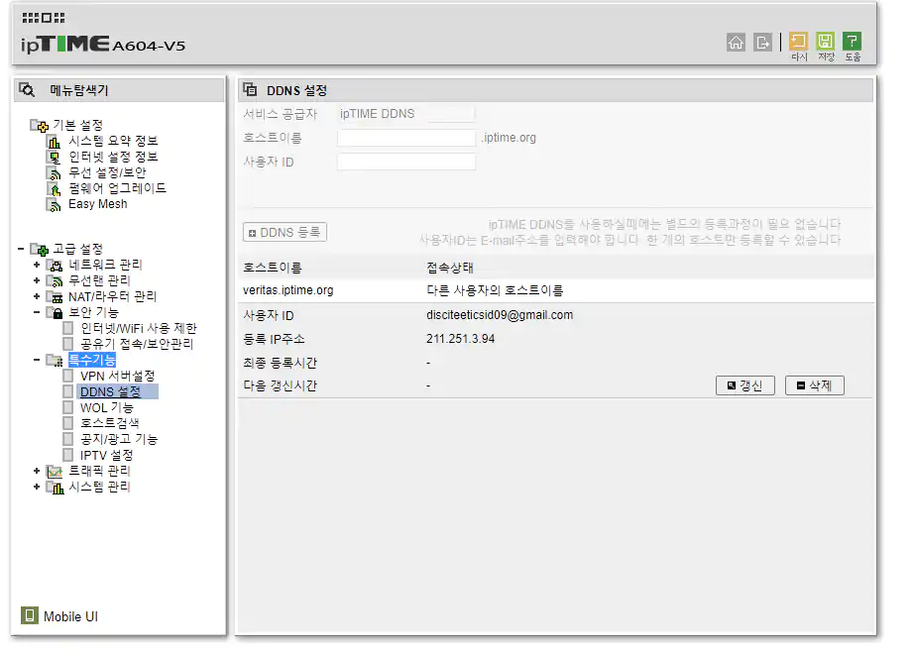
Task: Click the 사용자 ID input field
Action: coord(406,162)
